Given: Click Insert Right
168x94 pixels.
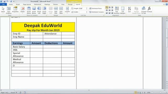Looking at the screenshot, I should point(44,10).
